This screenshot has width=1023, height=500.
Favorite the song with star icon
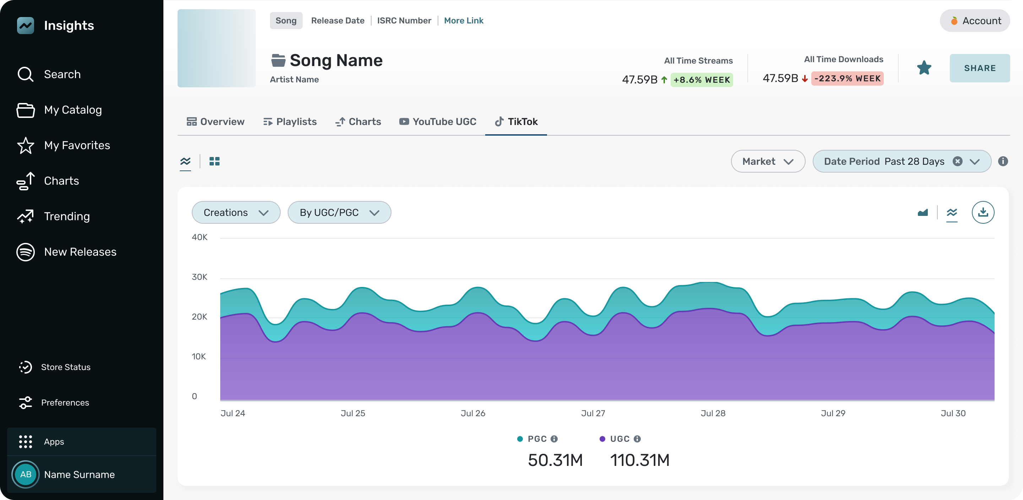pyautogui.click(x=924, y=68)
